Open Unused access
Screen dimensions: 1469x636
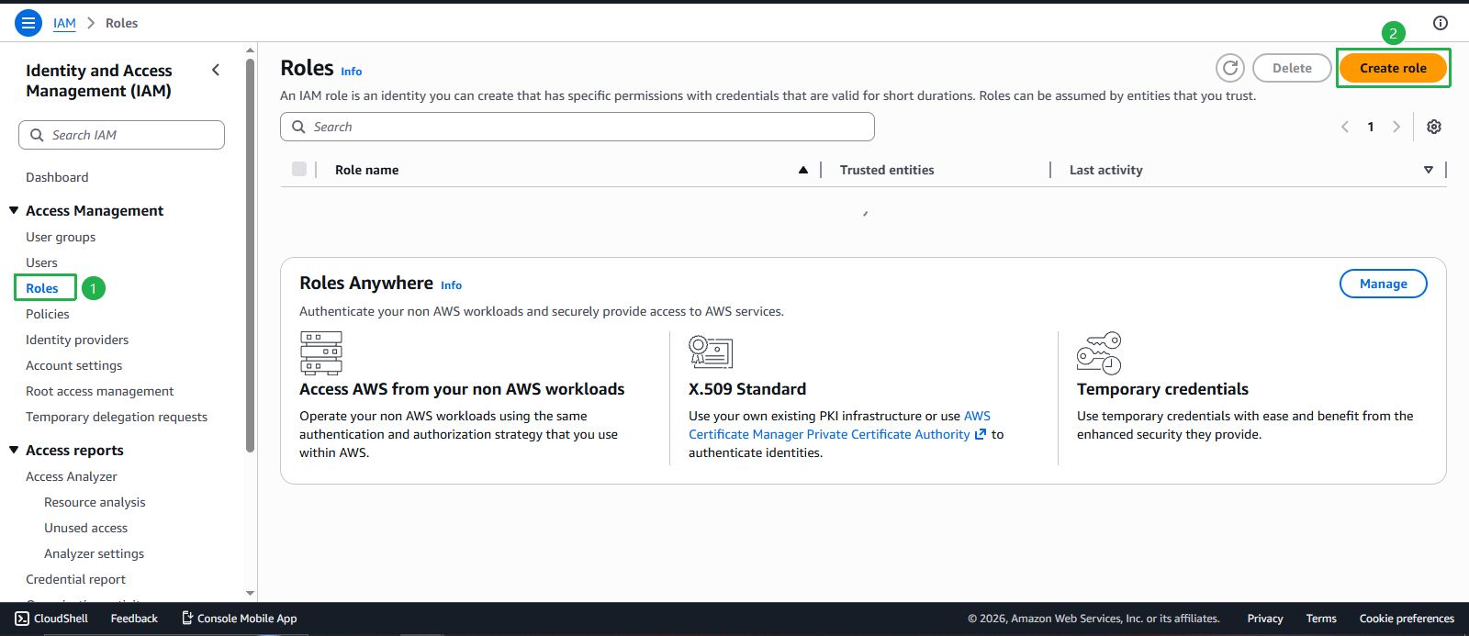(x=86, y=528)
